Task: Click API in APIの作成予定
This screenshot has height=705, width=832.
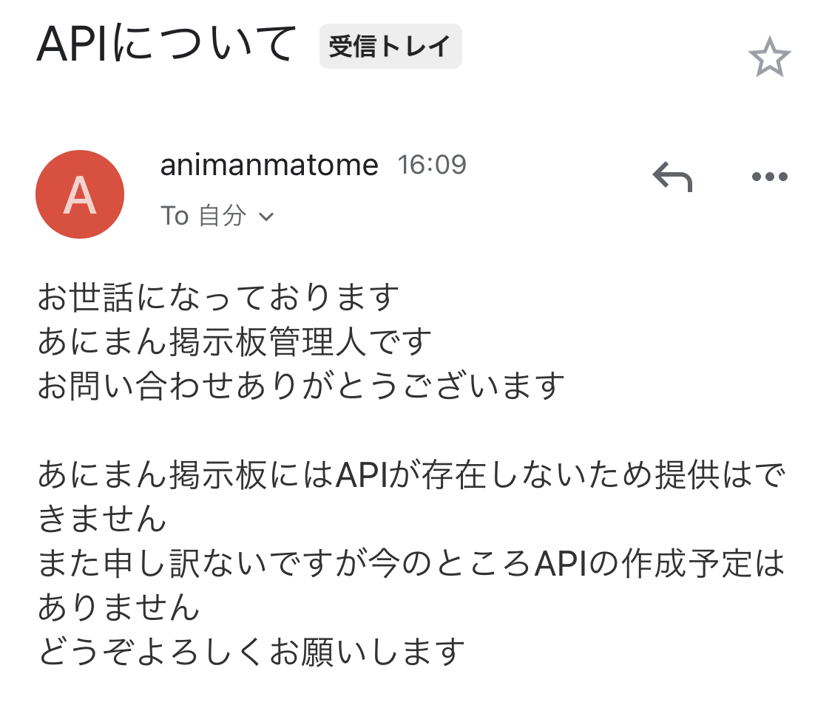Action: point(564,565)
